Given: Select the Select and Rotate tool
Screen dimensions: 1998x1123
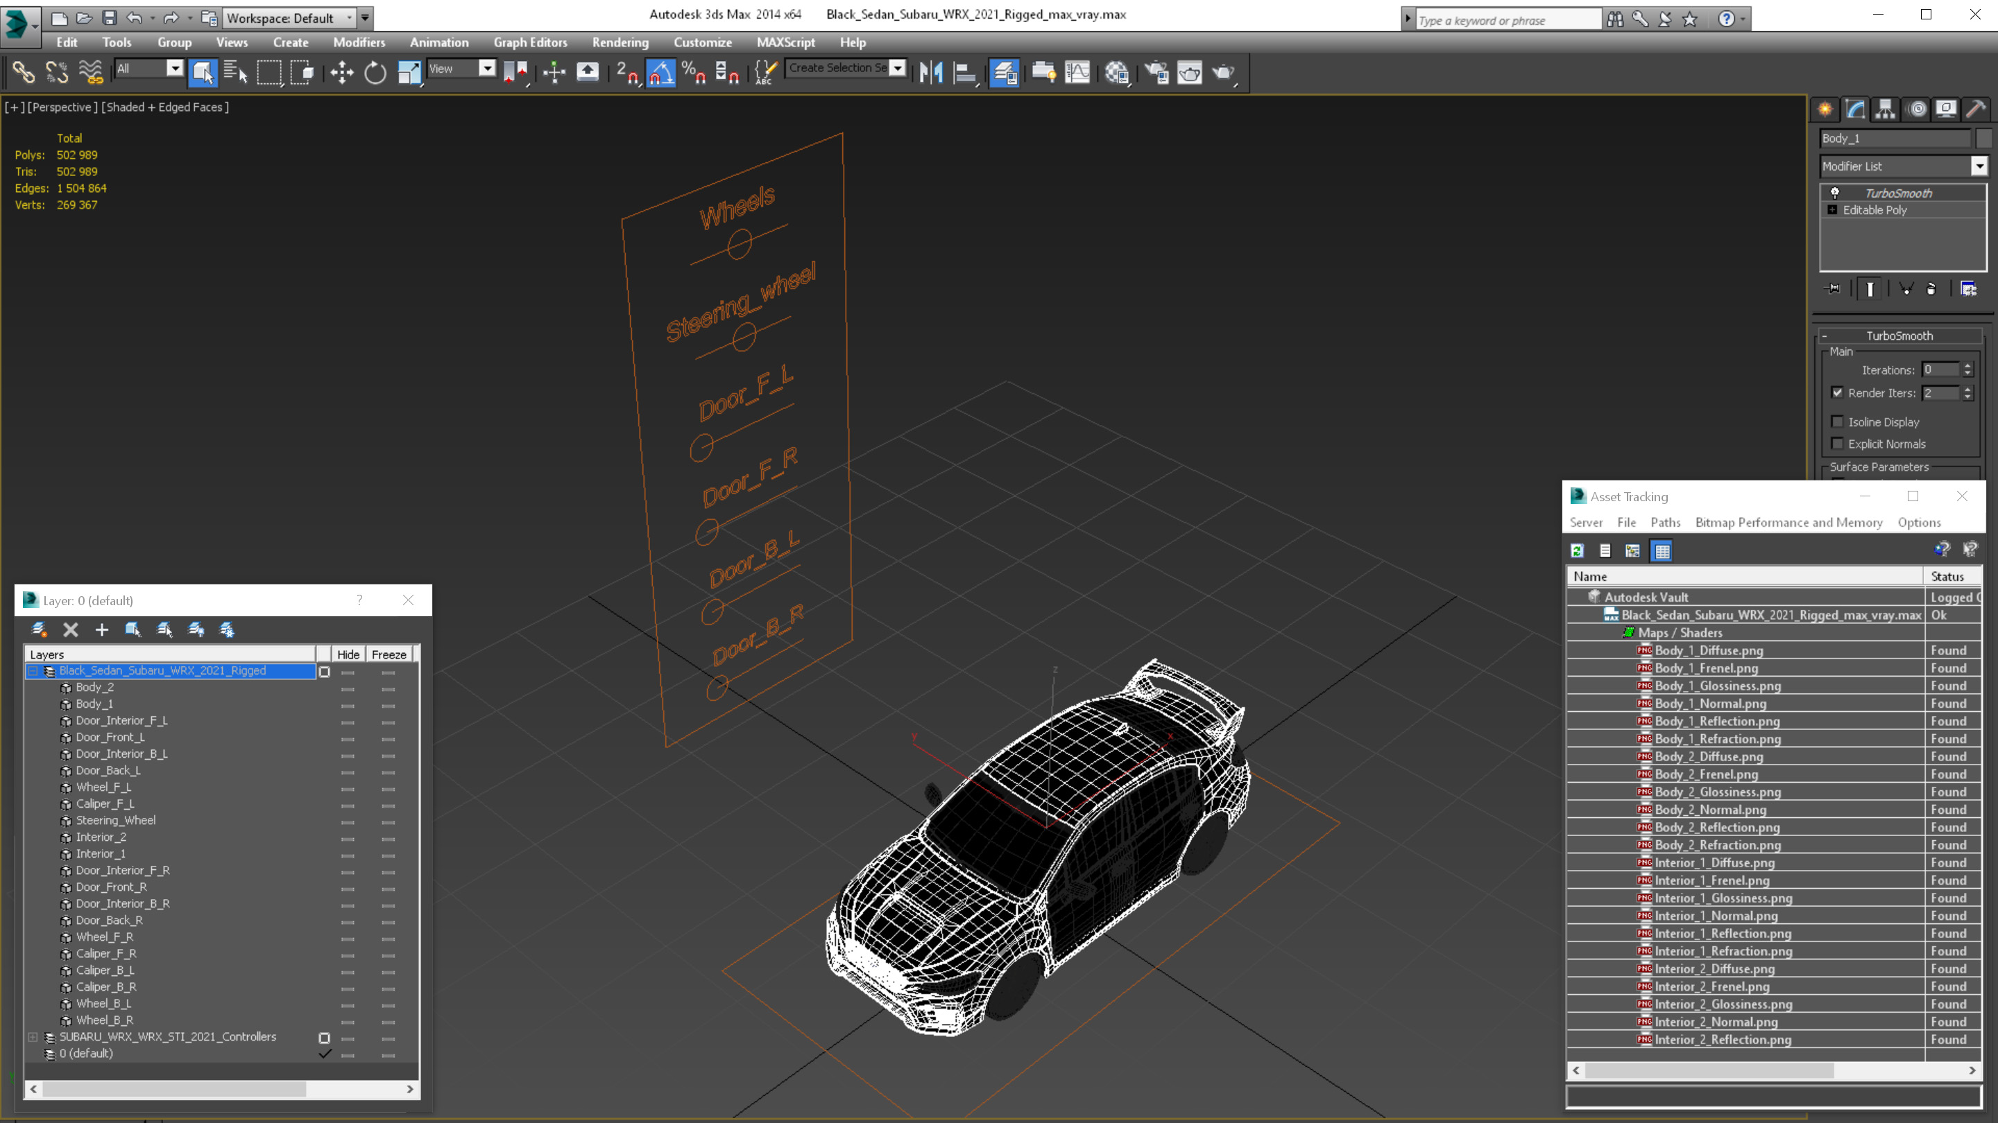Looking at the screenshot, I should point(375,73).
